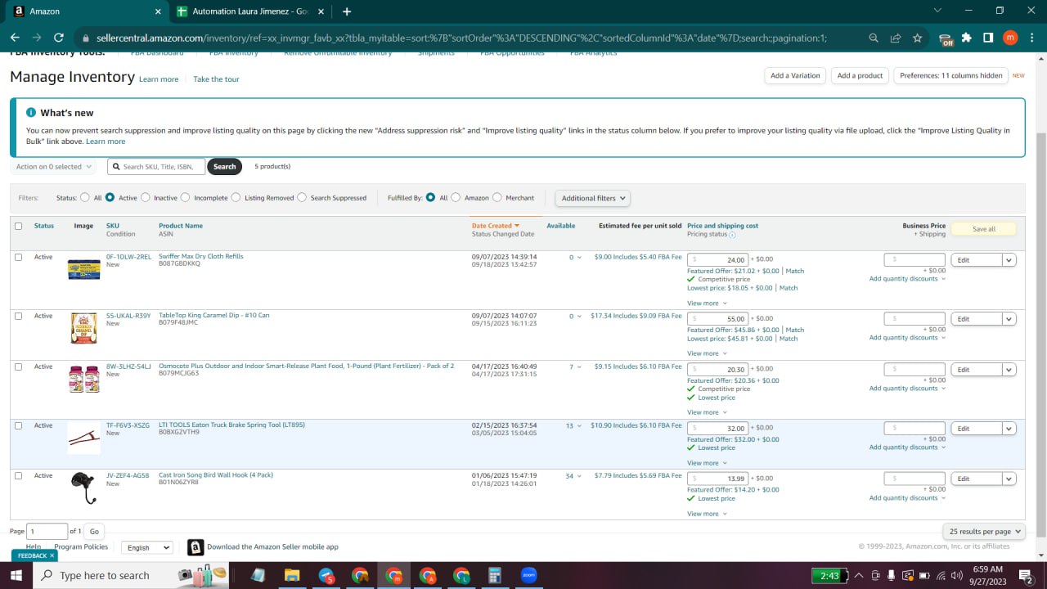Open the Edit dropdown arrow for Swiffer row
1047x589 pixels.
1009,260
